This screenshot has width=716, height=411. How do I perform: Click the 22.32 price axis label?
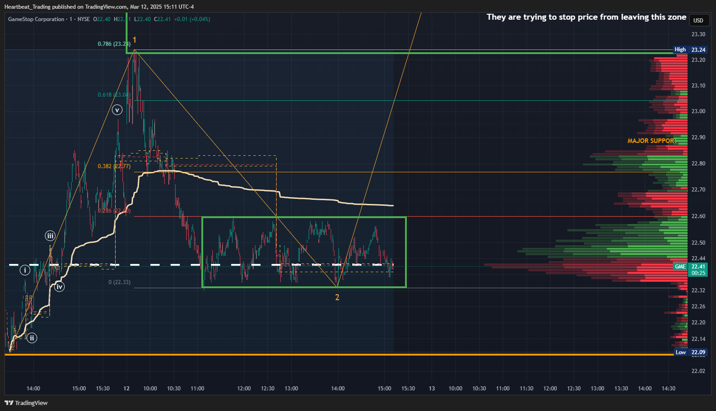point(698,290)
